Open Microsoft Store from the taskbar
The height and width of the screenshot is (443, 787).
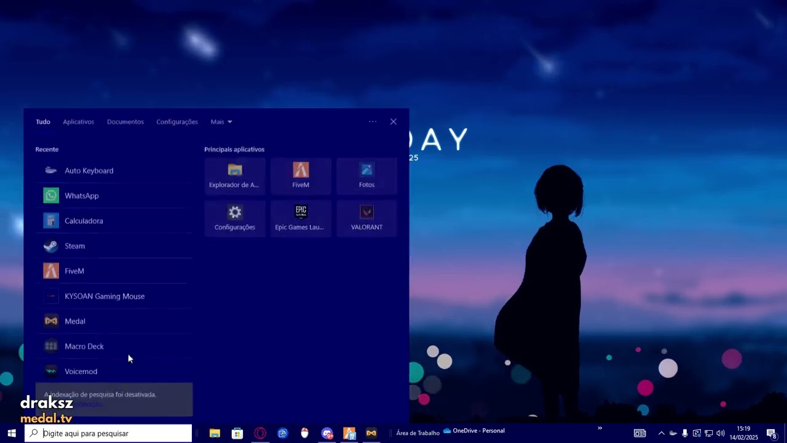pyautogui.click(x=237, y=433)
